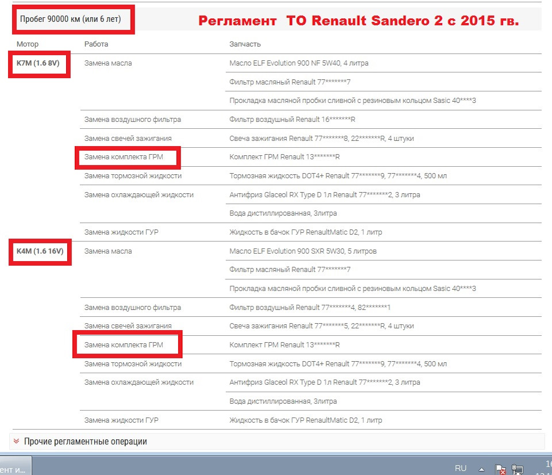The height and width of the screenshot is (475, 552).
Task: Open the Action Center flag icon in the tray
Action: coord(500,470)
